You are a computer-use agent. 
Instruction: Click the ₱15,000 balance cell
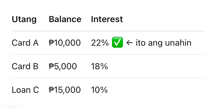tap(65, 90)
